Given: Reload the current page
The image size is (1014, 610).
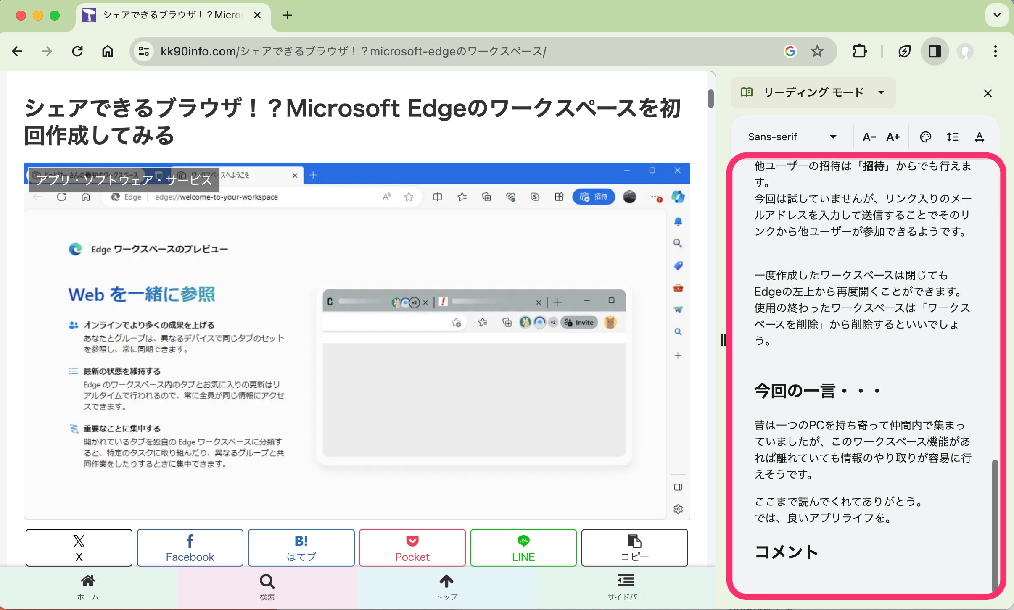Looking at the screenshot, I should [77, 51].
